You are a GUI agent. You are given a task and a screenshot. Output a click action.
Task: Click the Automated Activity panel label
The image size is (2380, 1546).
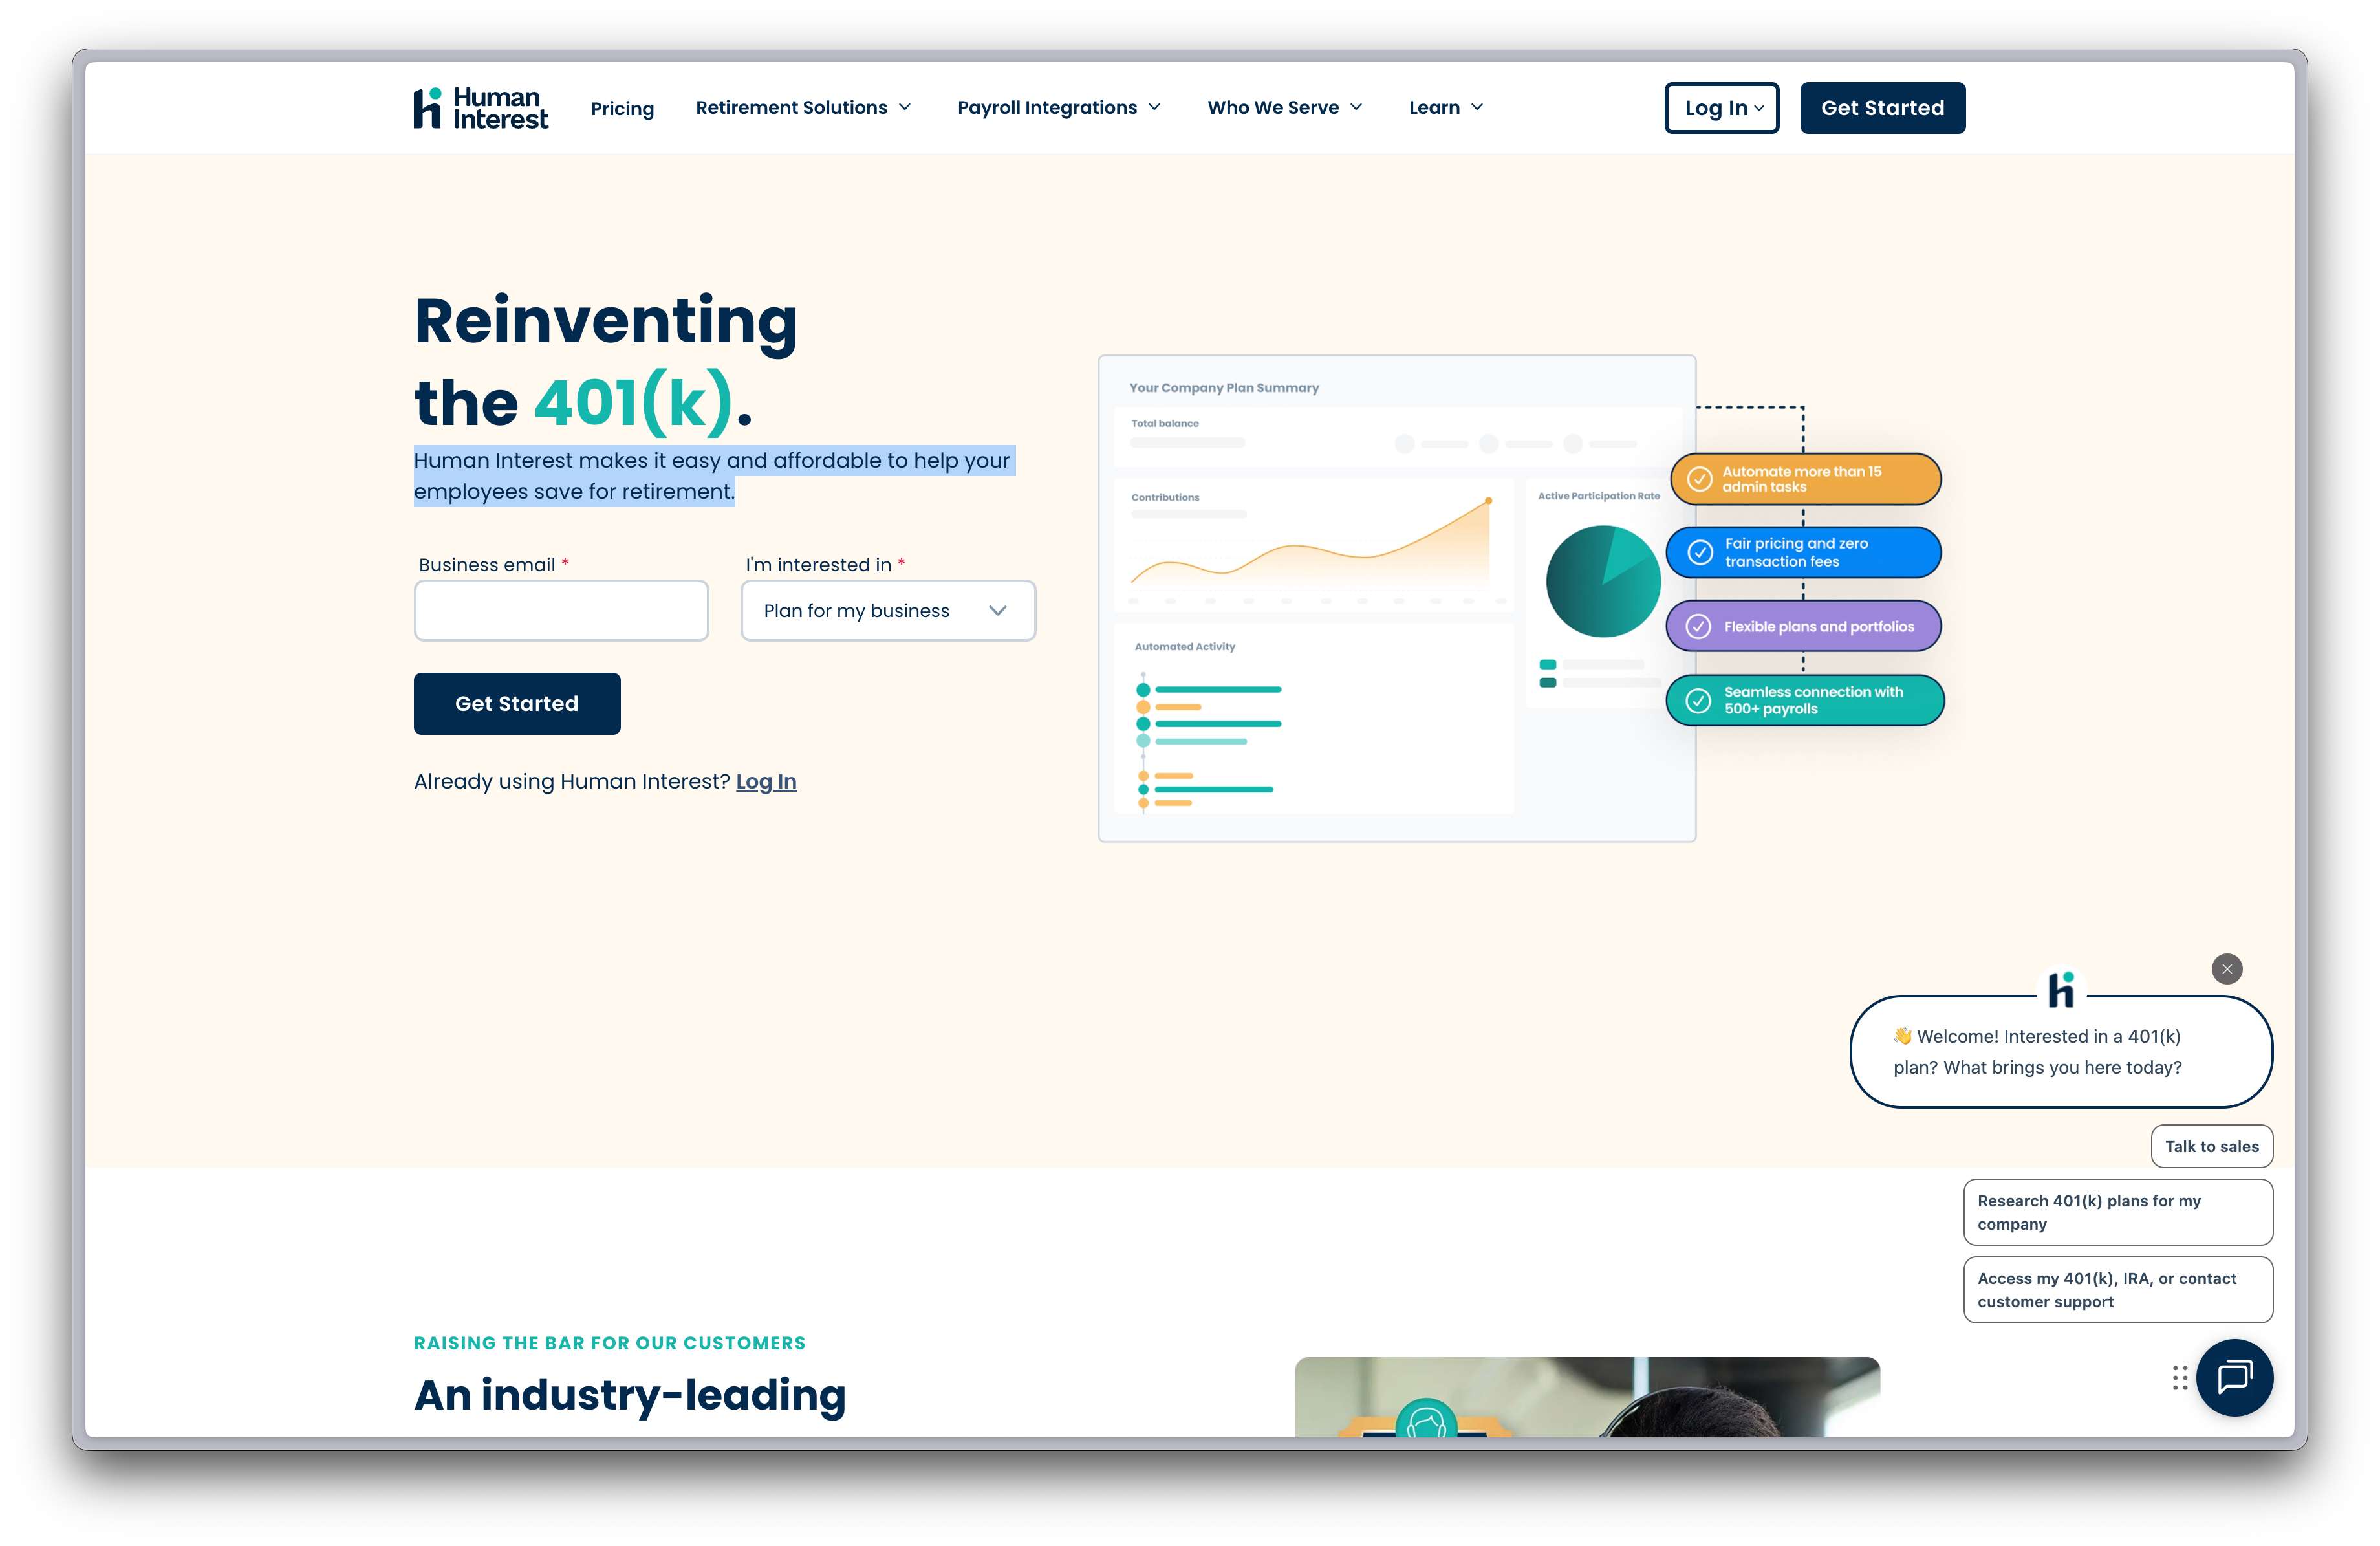click(1184, 646)
